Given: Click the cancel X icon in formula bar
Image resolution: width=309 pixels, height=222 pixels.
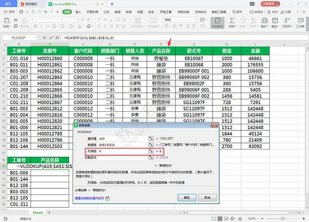Looking at the screenshot, I should coord(45,38).
